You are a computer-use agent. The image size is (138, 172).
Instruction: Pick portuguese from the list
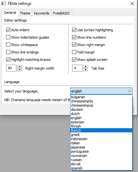(x=101, y=151)
